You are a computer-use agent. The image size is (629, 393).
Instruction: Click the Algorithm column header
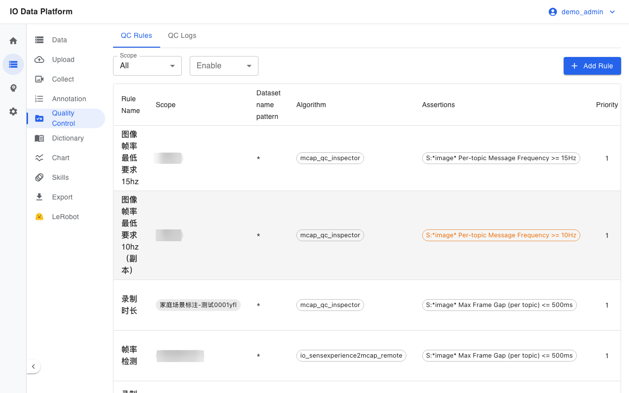311,105
